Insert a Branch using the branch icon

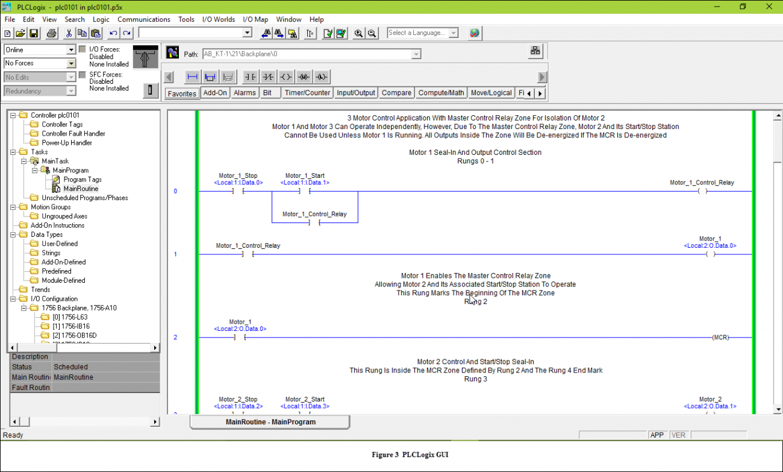point(210,77)
